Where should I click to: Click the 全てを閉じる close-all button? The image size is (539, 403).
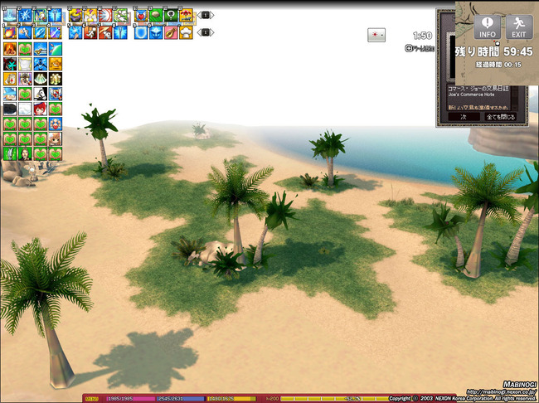tap(501, 117)
